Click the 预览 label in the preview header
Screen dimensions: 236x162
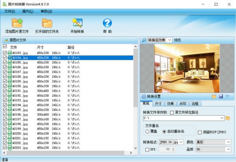(x=177, y=40)
